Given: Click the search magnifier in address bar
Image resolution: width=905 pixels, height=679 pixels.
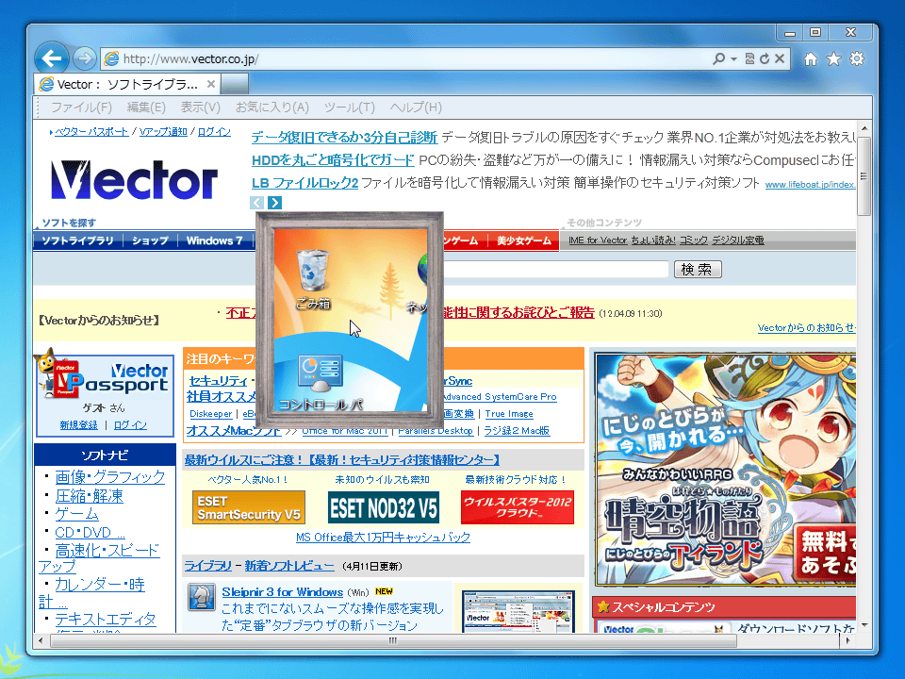Looking at the screenshot, I should tap(718, 58).
